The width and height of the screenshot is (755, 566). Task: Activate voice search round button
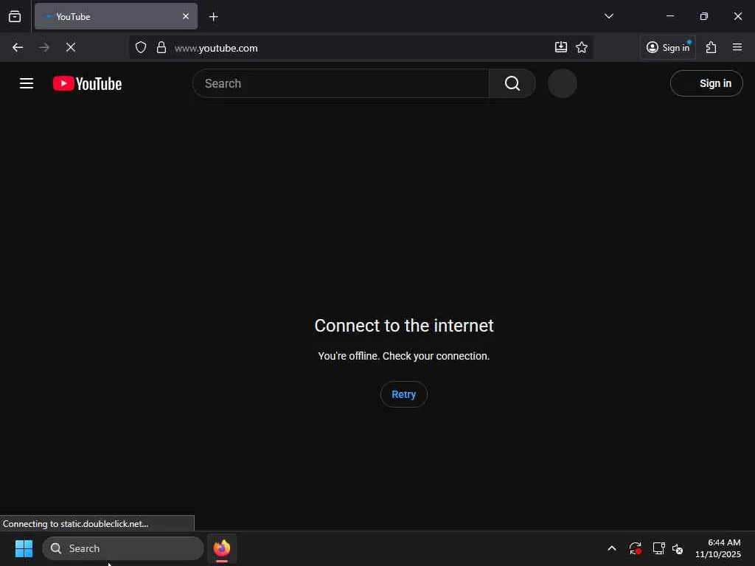(x=563, y=83)
